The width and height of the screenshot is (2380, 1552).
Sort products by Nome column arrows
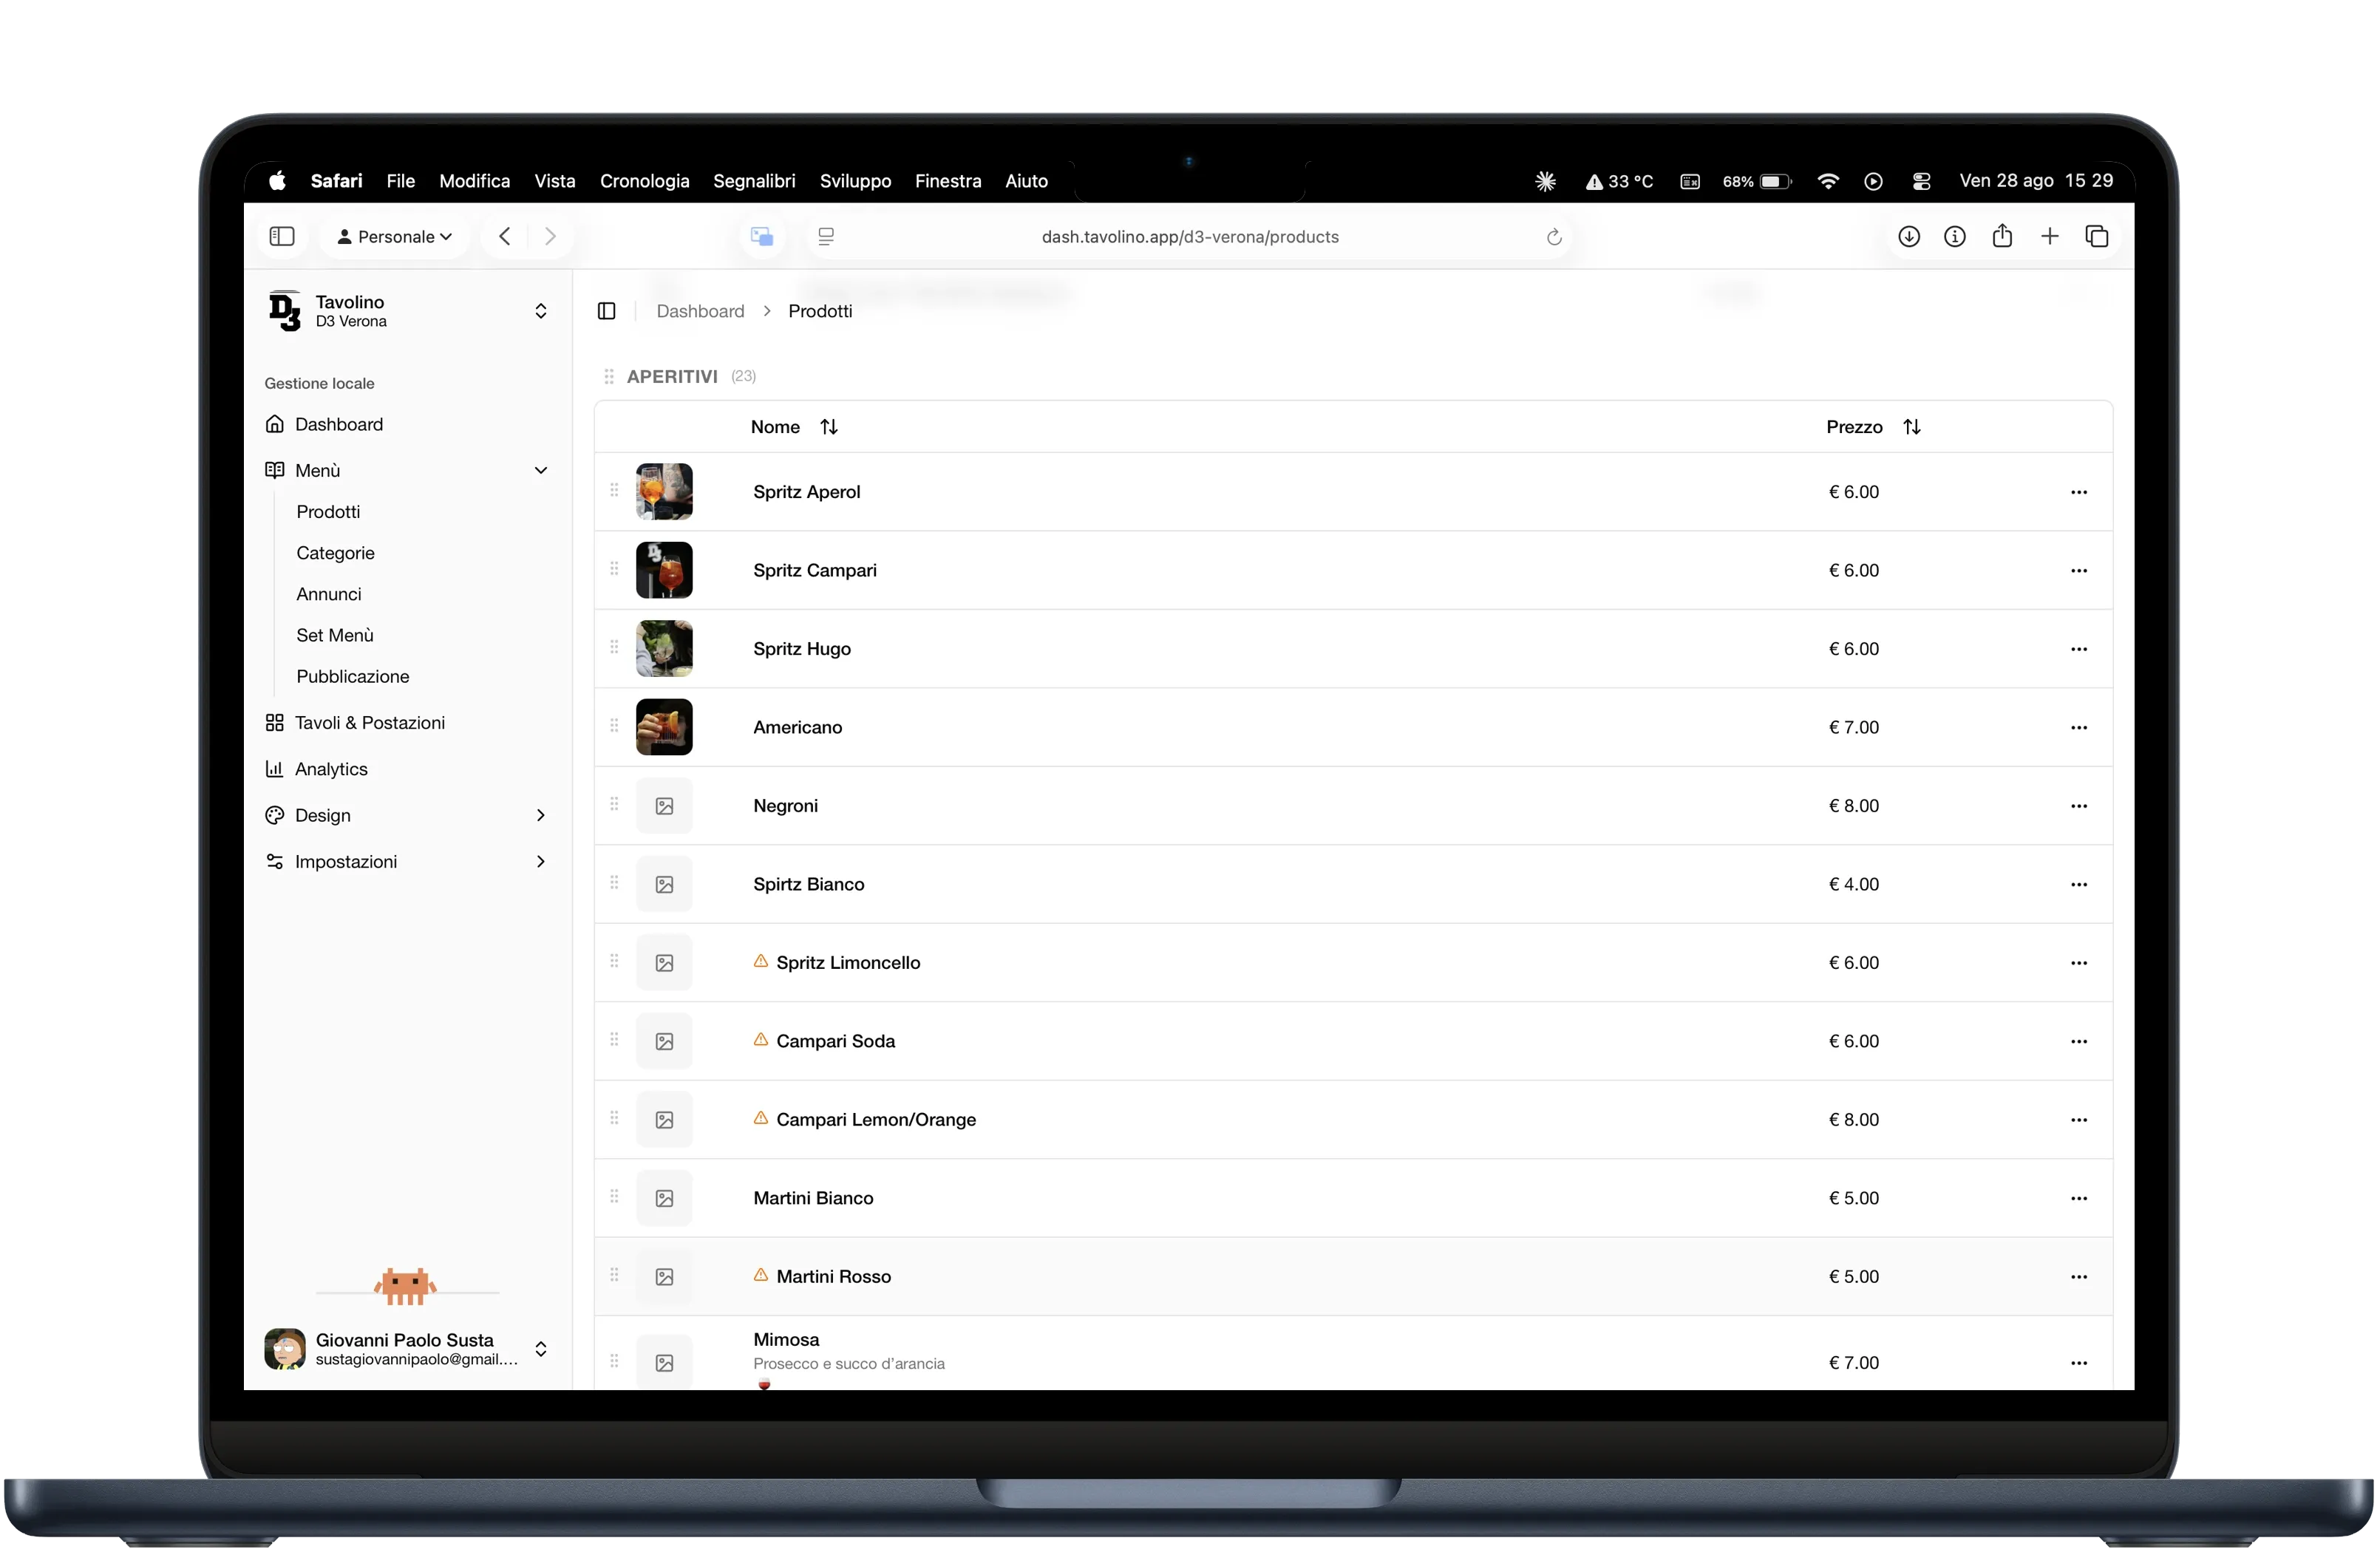[828, 427]
